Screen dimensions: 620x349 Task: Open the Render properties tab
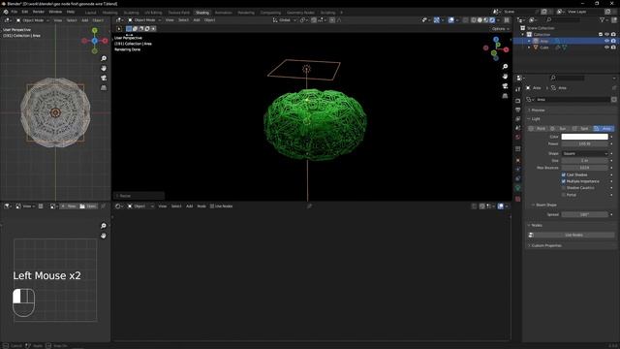518,101
